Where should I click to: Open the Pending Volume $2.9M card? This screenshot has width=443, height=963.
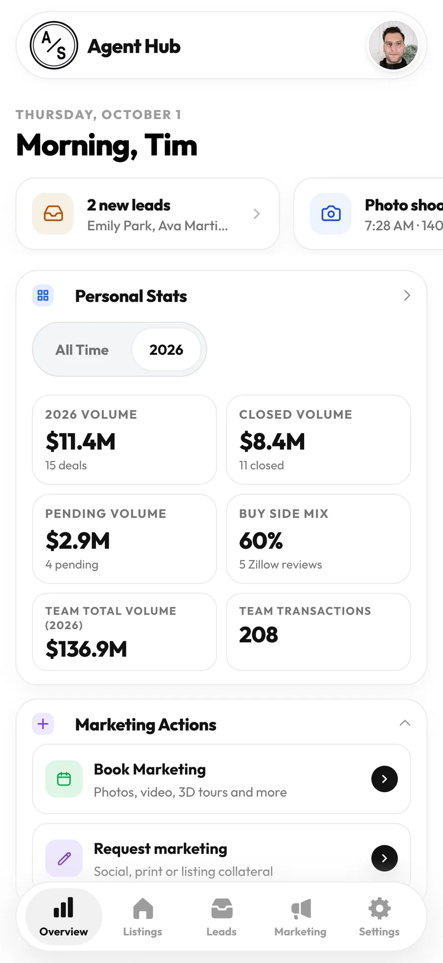125,539
